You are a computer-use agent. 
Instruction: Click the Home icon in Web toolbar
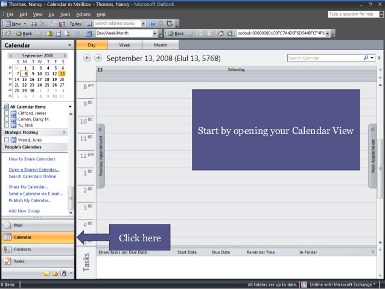tap(221, 33)
